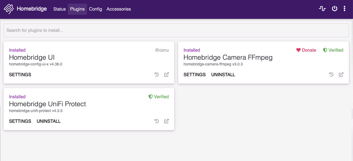The width and height of the screenshot is (353, 161).
Task: Click Installed label on Homebridge UI card
Action: [17, 50]
